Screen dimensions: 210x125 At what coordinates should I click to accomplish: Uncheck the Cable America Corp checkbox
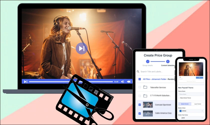click(139, 113)
